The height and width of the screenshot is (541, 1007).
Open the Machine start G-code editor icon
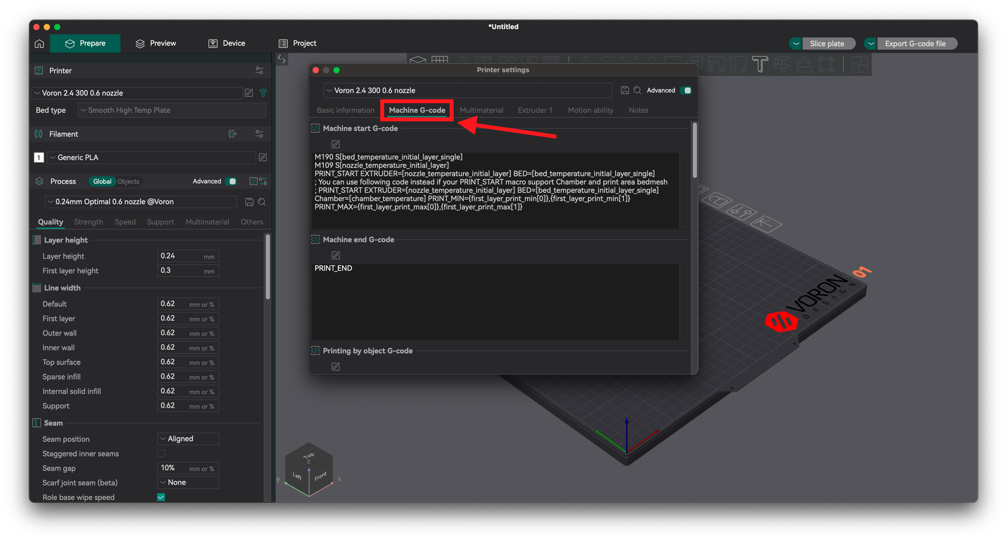(x=336, y=144)
